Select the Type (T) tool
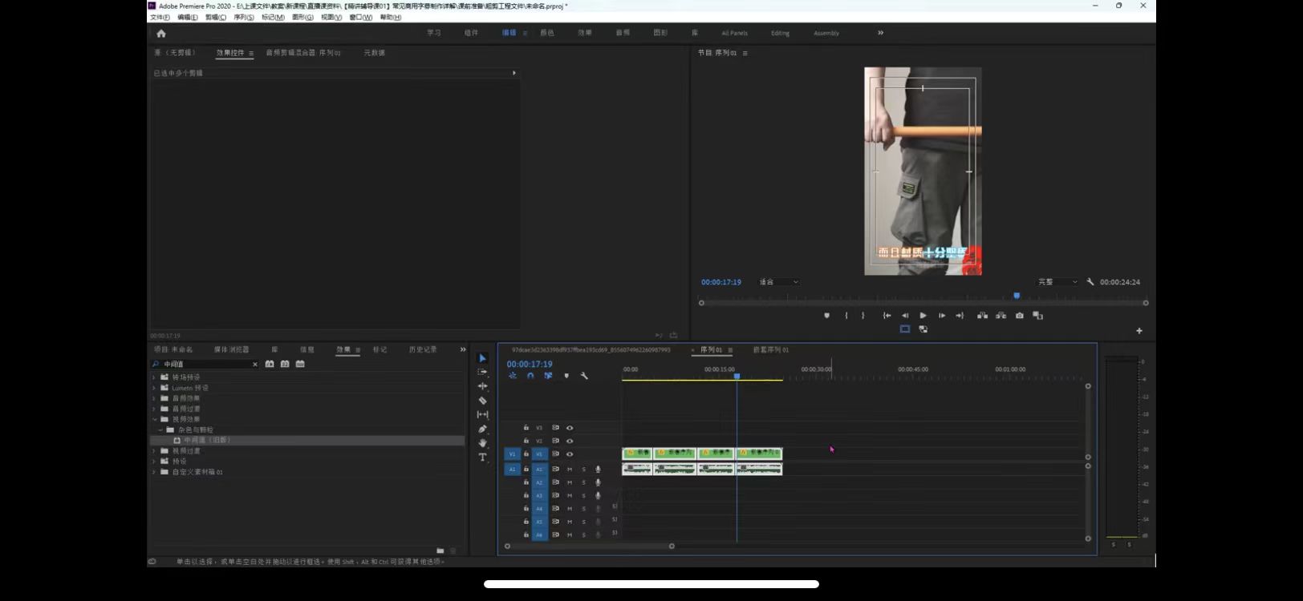1303x601 pixels. (x=482, y=458)
